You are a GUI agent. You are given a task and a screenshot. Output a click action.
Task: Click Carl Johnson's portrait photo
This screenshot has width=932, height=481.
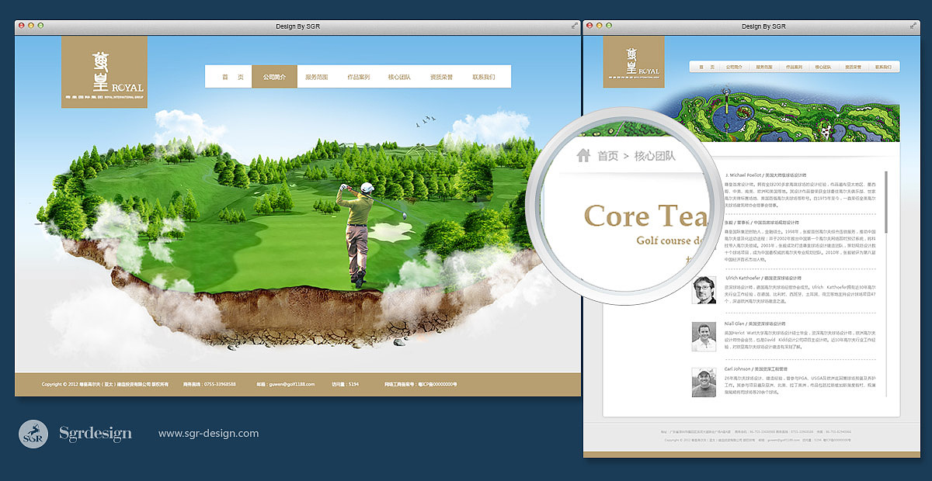pos(704,382)
